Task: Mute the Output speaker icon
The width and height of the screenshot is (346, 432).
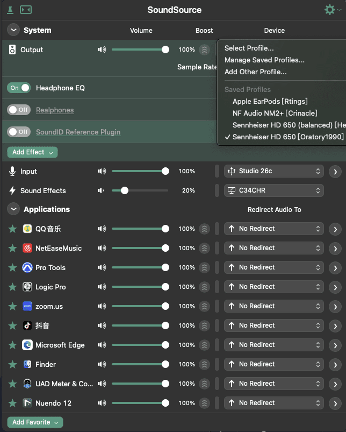Action: (102, 49)
